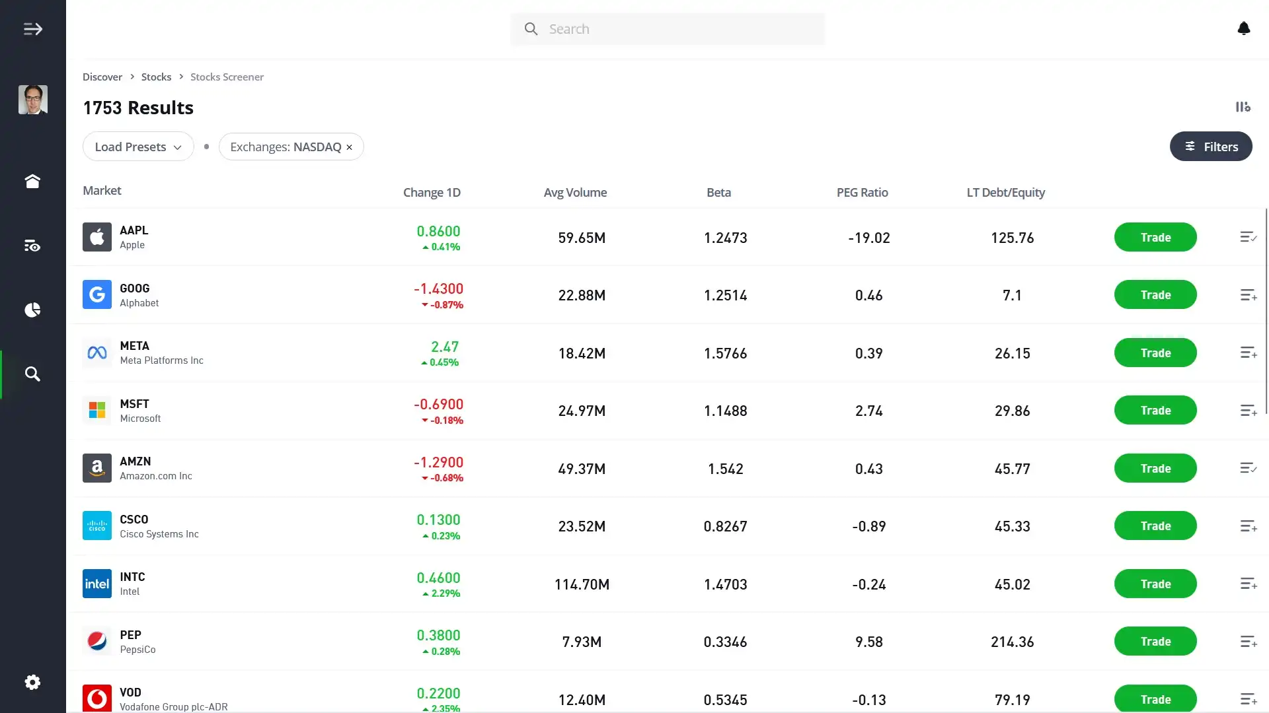Click Trade button for AAPL
1269x713 pixels.
point(1155,238)
